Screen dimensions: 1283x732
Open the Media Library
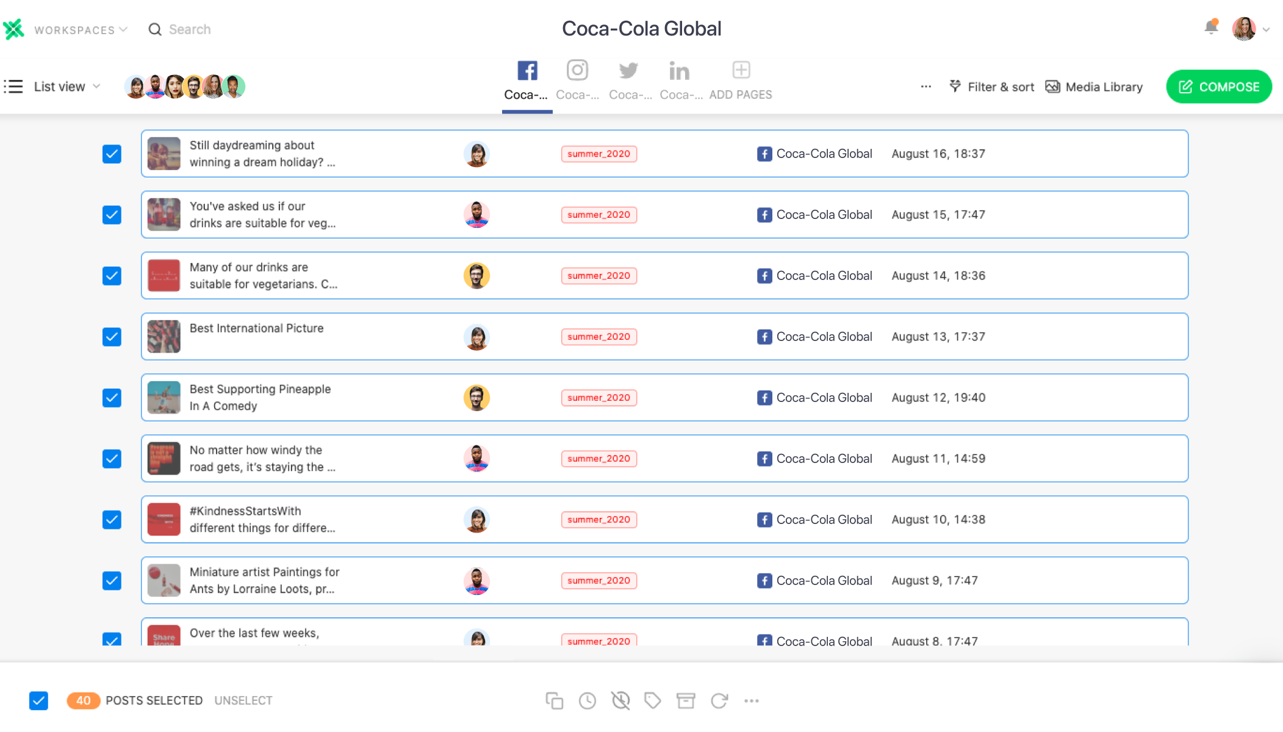point(1094,87)
